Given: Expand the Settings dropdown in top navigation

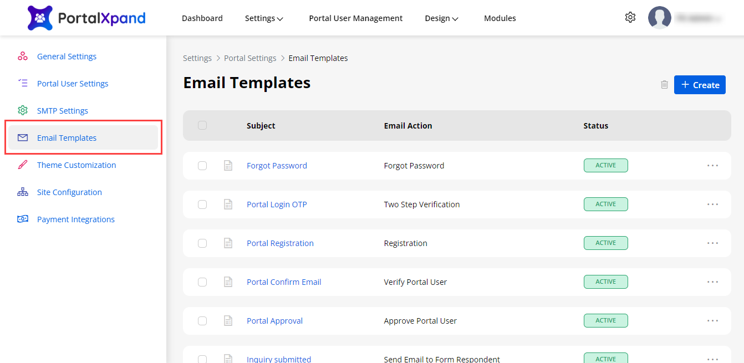Looking at the screenshot, I should [x=264, y=18].
